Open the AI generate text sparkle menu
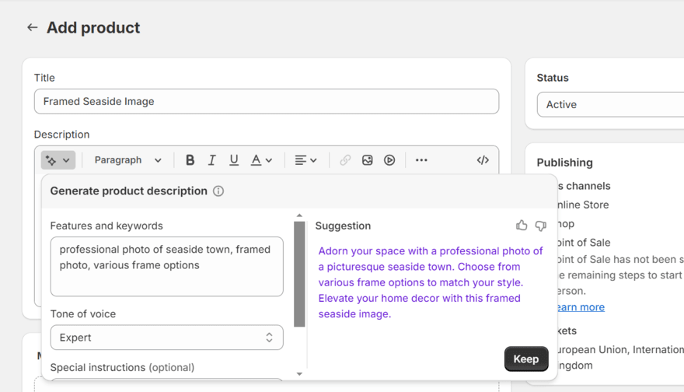 point(58,160)
